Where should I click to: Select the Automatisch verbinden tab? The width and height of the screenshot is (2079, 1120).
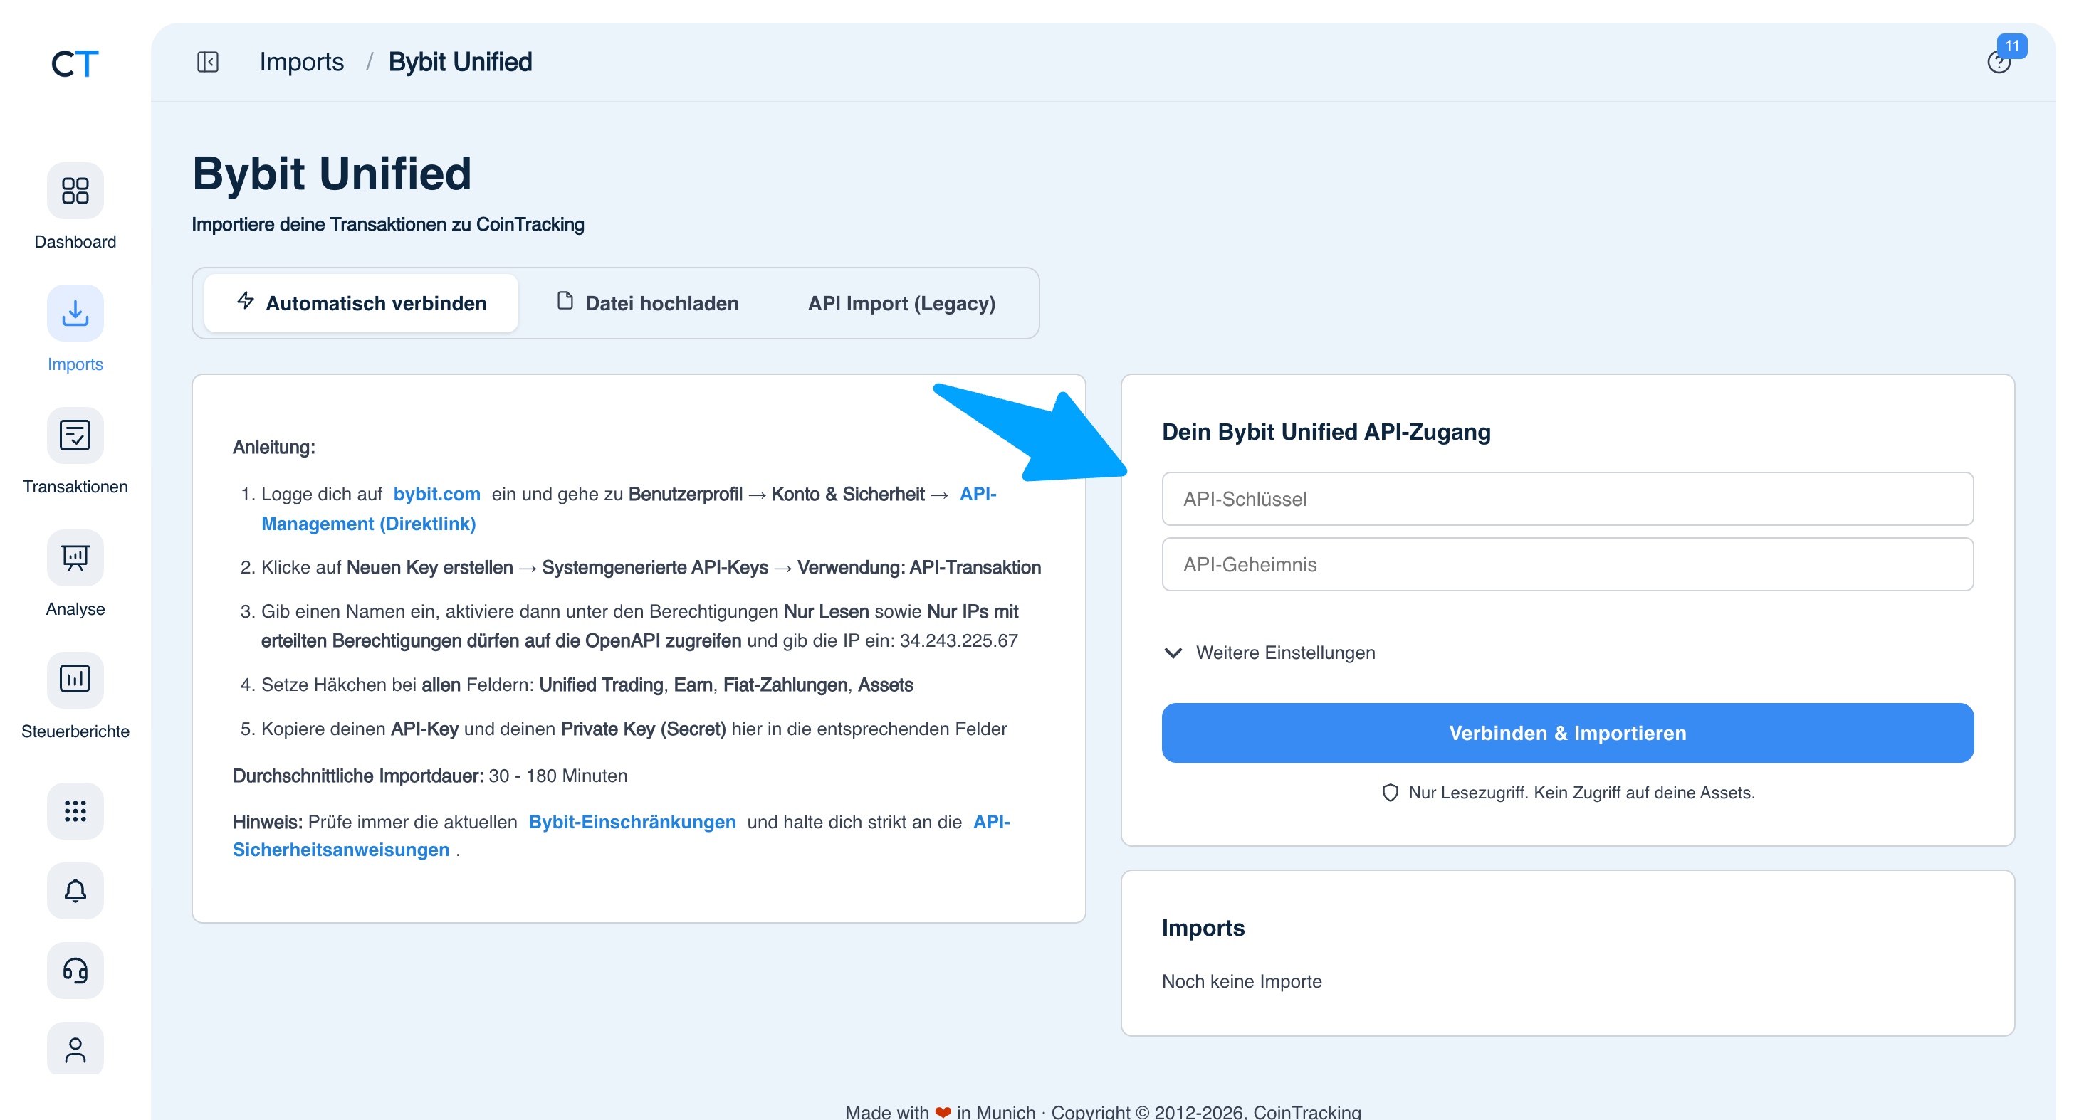pyautogui.click(x=361, y=303)
